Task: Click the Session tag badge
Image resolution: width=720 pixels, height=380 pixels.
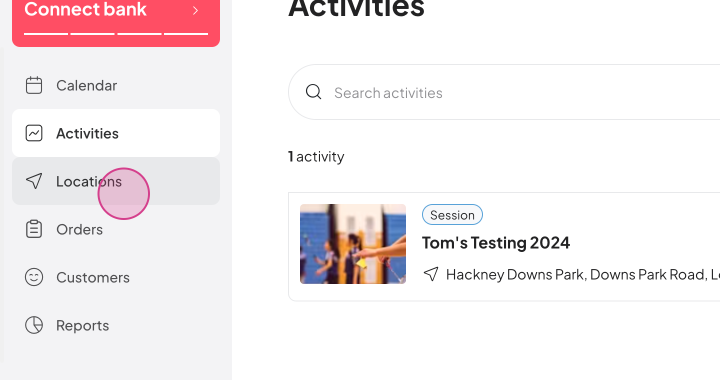Action: [x=452, y=215]
